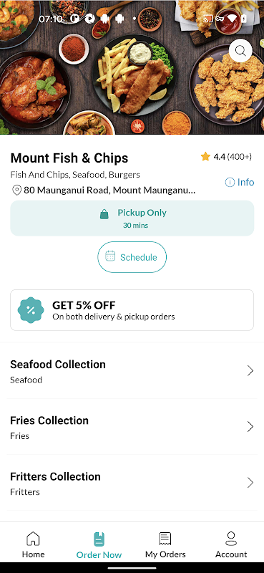Select the Pickup Only 30 mins option
This screenshot has width=264, height=573.
[132, 218]
